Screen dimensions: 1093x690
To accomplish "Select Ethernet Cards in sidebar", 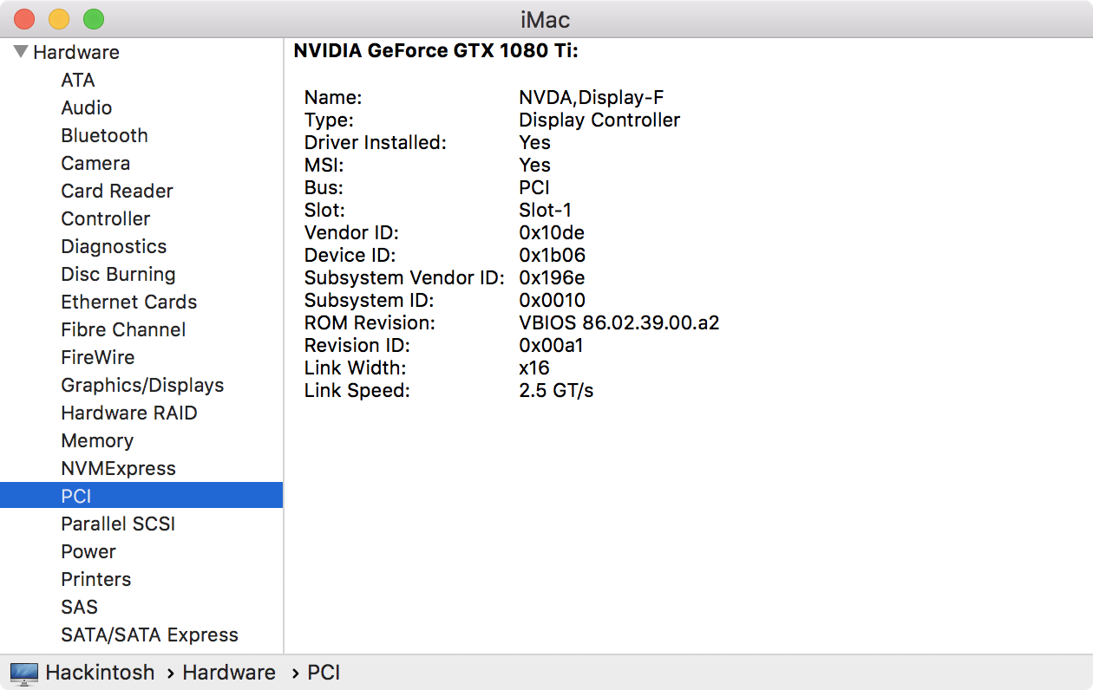I will click(x=129, y=302).
